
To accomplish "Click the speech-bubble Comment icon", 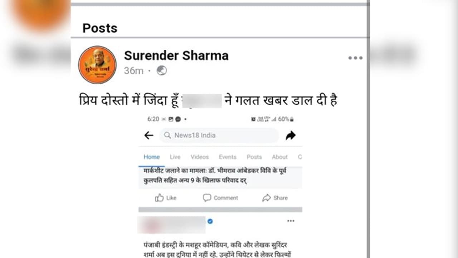I will coord(207,198).
